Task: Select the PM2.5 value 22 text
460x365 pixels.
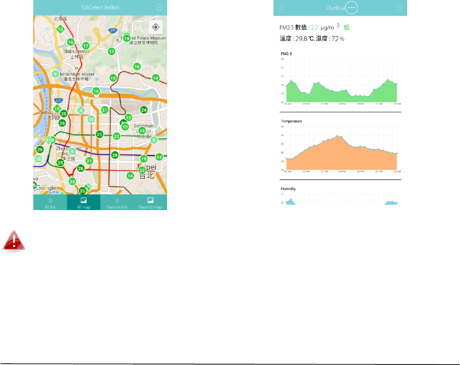Action: coord(314,28)
